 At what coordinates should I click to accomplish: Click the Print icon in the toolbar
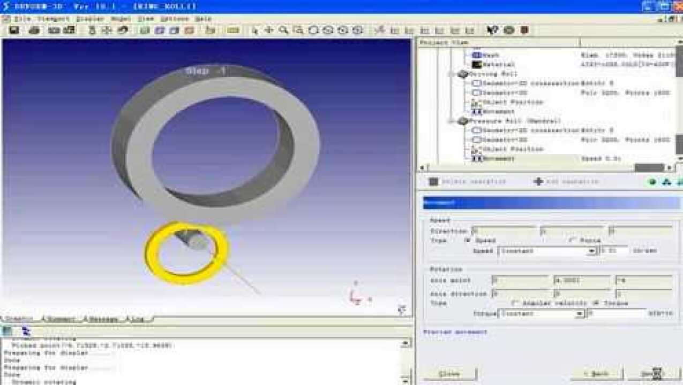pyautogui.click(x=34, y=30)
